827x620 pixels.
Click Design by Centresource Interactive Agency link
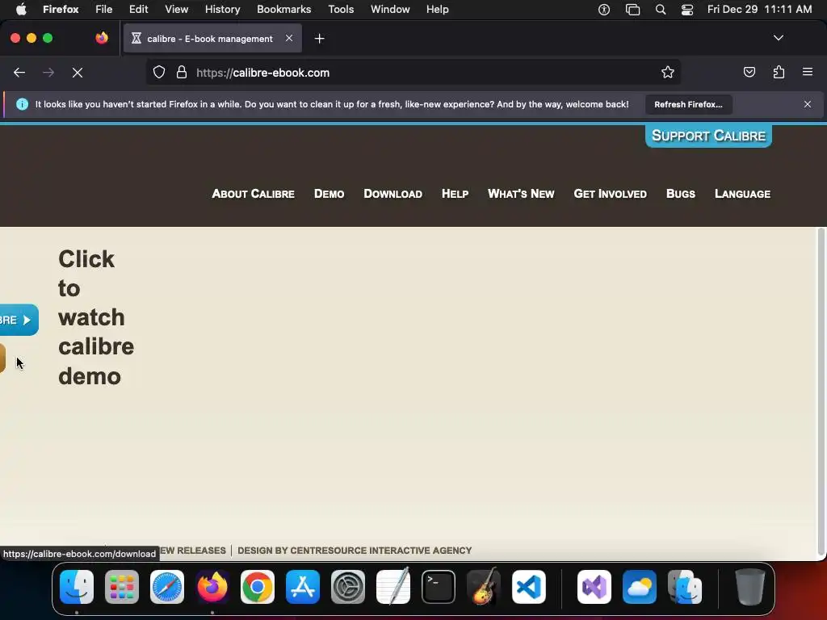click(x=355, y=551)
